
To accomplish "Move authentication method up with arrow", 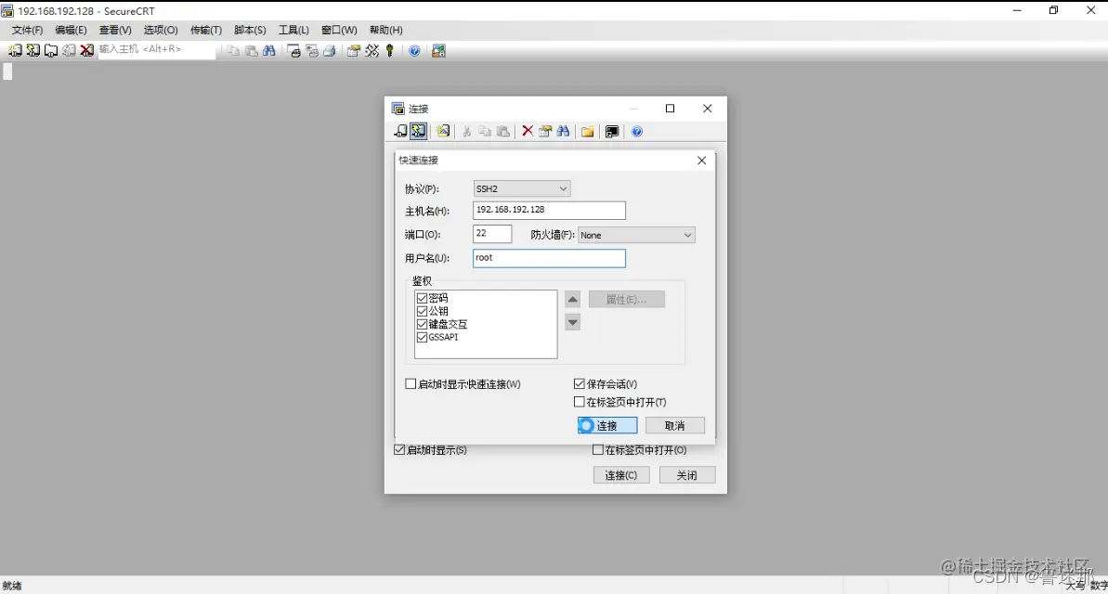I will pyautogui.click(x=572, y=300).
